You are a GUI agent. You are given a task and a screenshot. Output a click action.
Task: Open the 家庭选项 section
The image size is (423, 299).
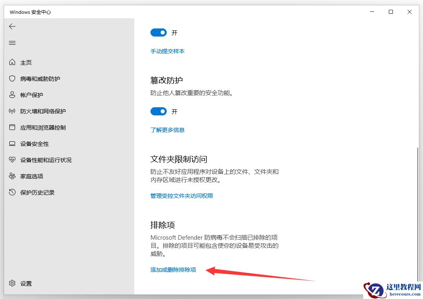33,176
